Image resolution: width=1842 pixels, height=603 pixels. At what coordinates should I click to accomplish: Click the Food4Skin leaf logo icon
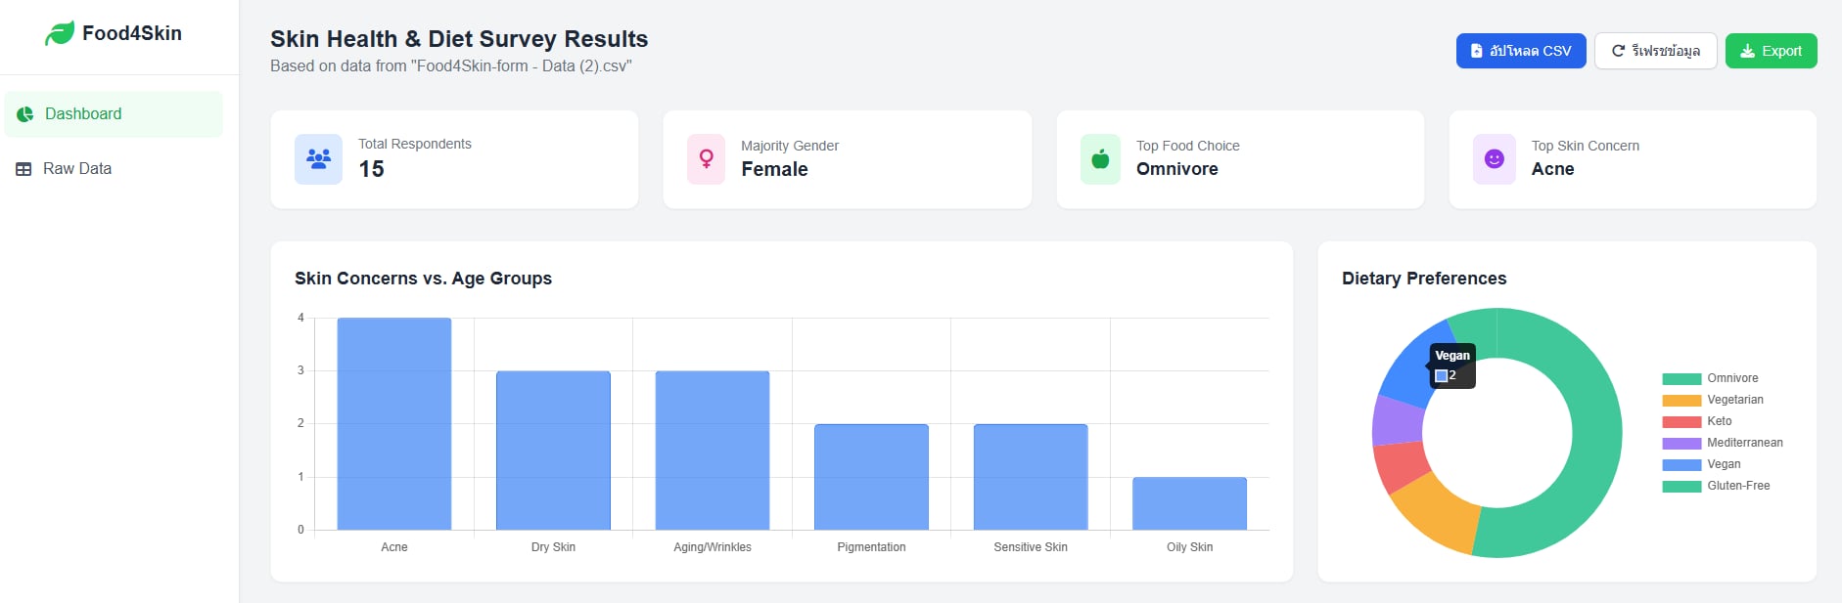(60, 33)
